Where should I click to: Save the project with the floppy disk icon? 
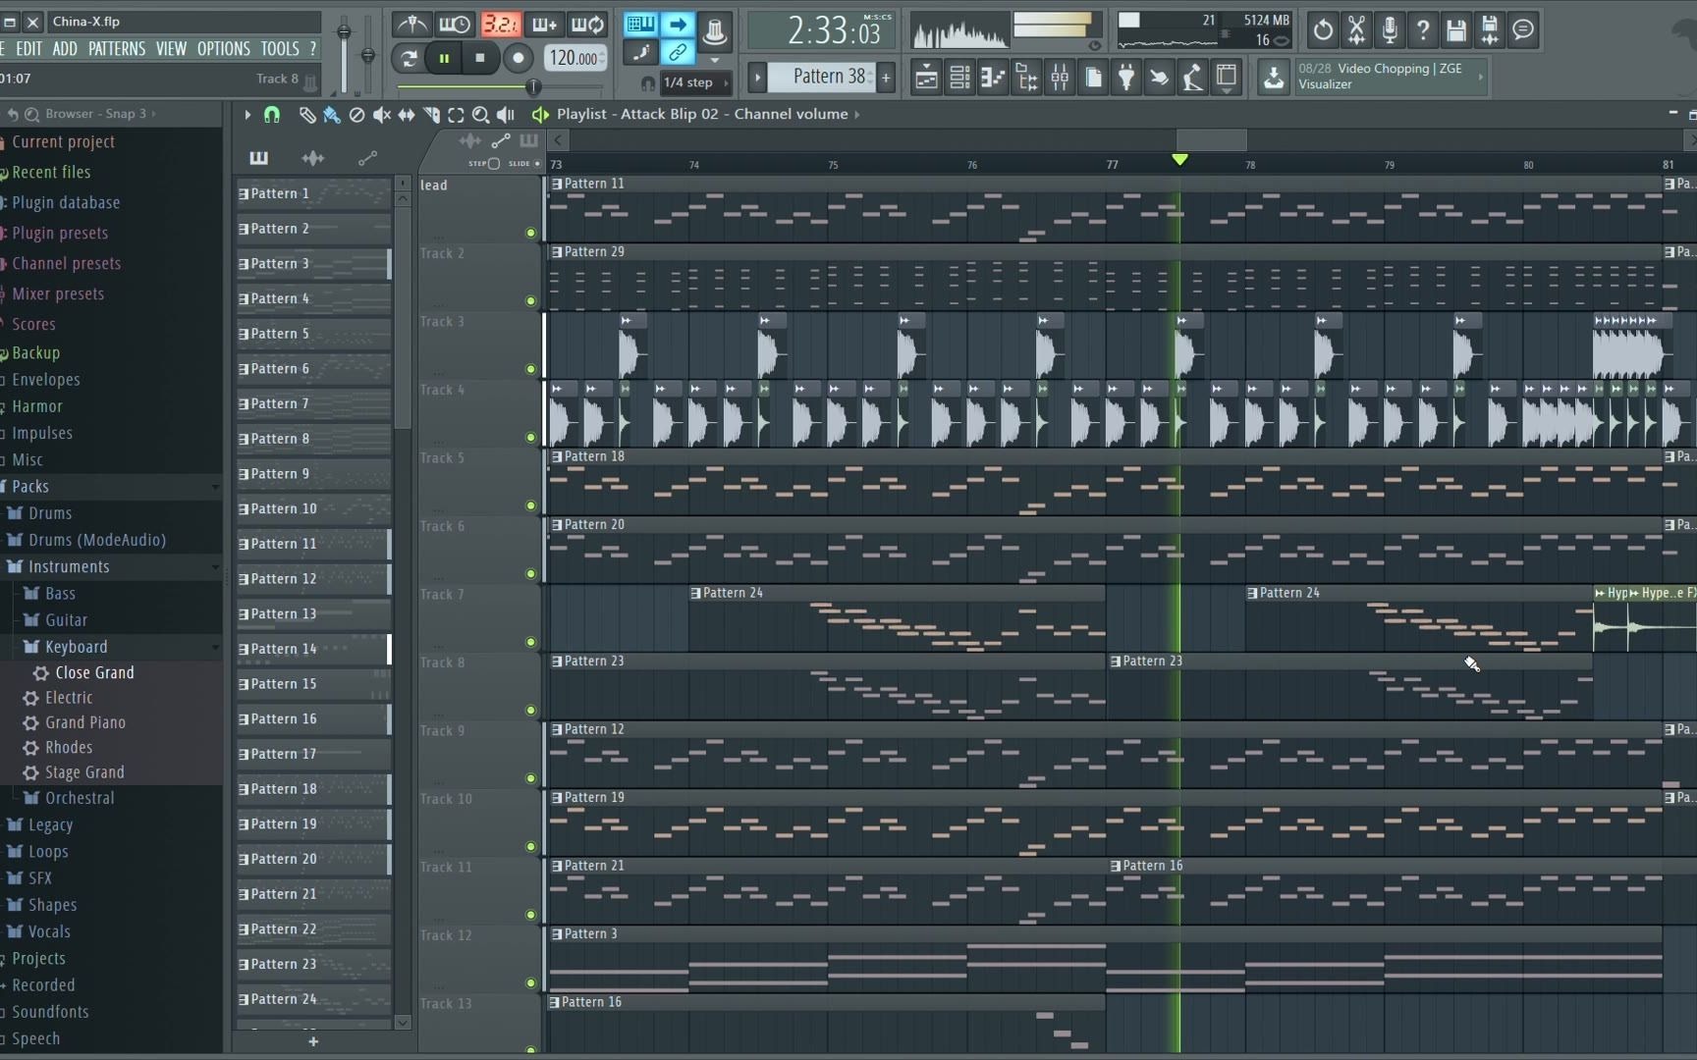[x=1456, y=30]
